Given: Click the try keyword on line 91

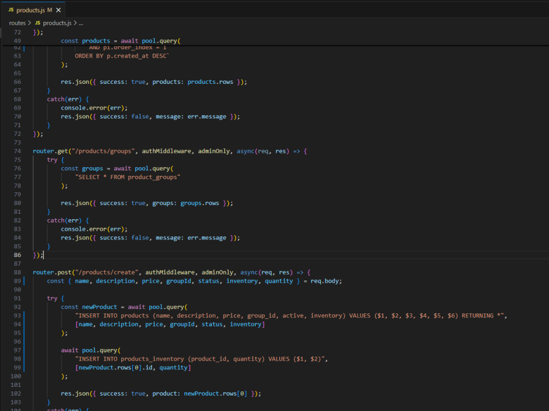Looking at the screenshot, I should [52, 299].
